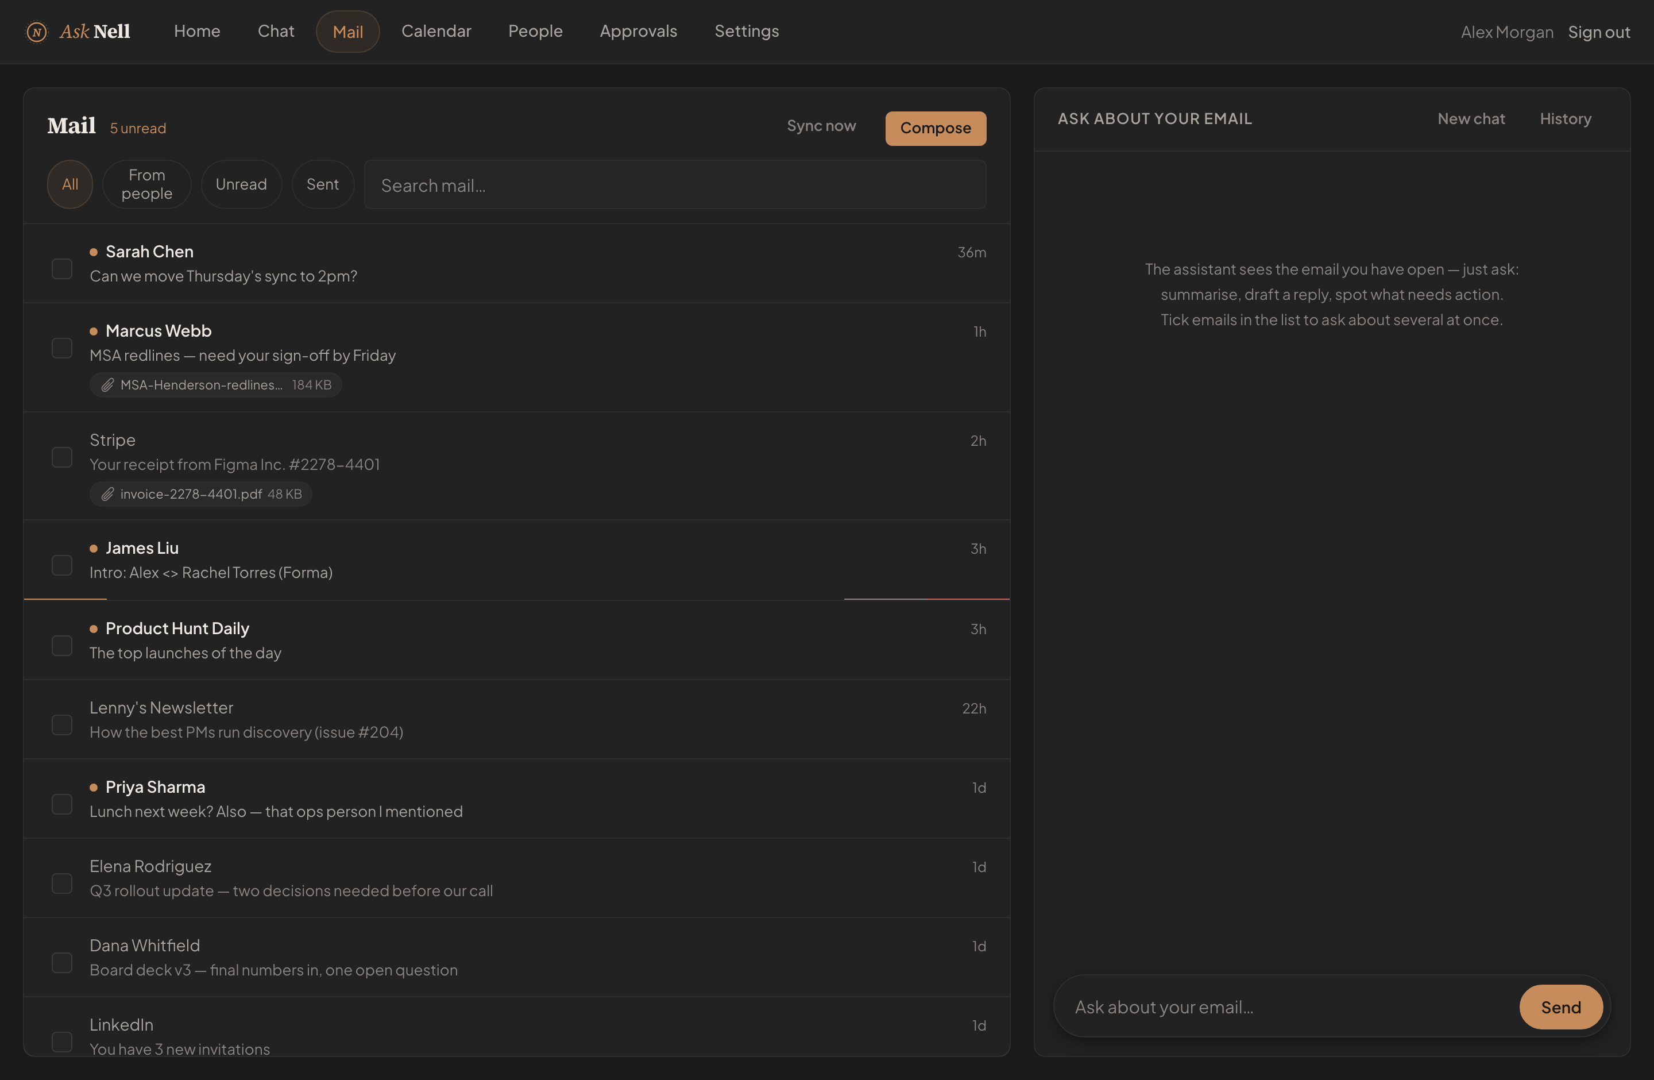1654x1080 pixels.
Task: Click sender name Sarah Chen
Action: pos(149,252)
